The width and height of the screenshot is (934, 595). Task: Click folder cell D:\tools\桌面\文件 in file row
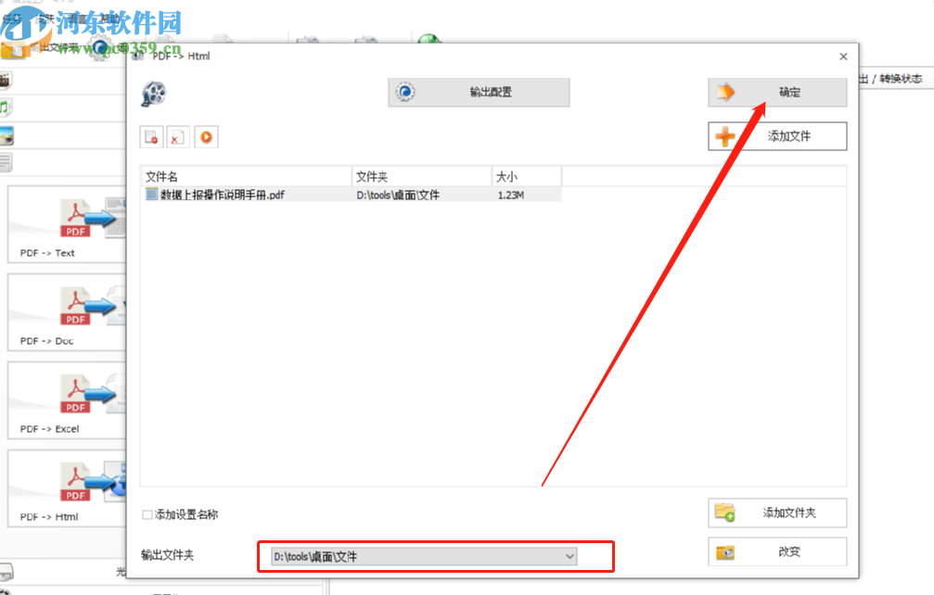point(398,196)
